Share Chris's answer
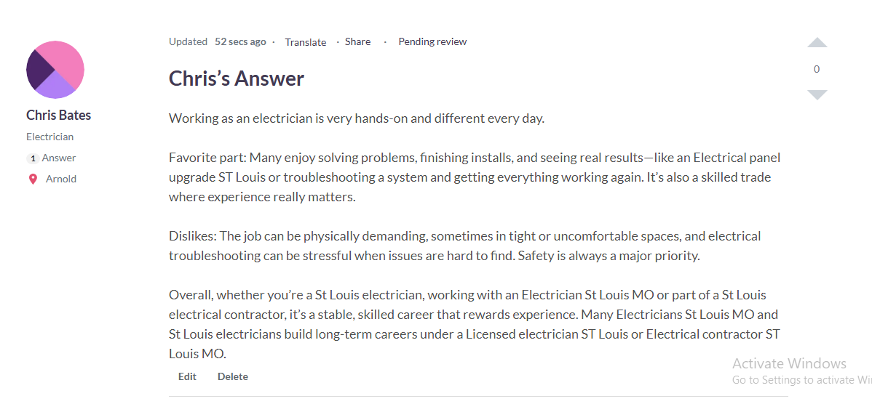 click(357, 41)
